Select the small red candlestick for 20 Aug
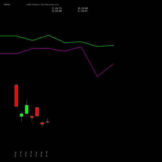 pyautogui.click(x=32, y=117)
